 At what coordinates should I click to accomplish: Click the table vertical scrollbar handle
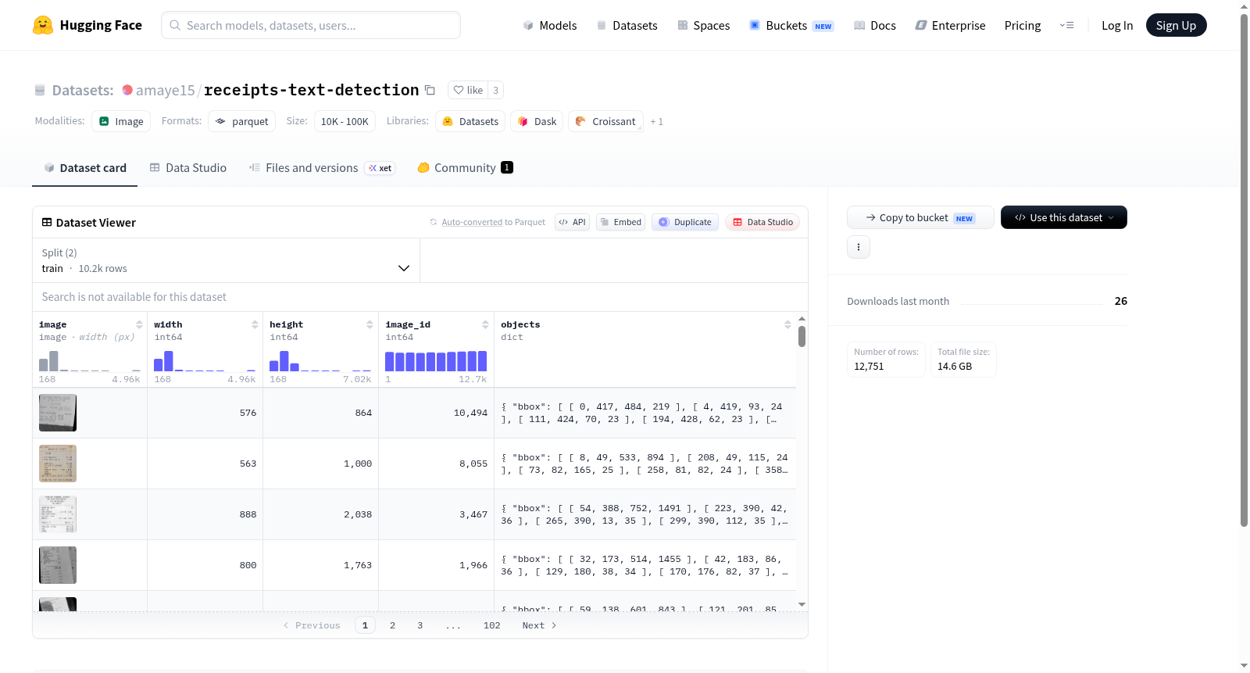802,336
